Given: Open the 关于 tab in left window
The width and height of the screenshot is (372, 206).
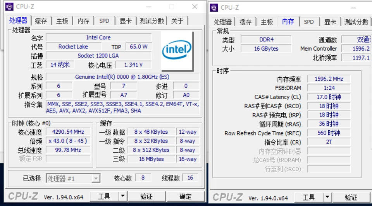Looking at the screenshot, I should (x=177, y=21).
